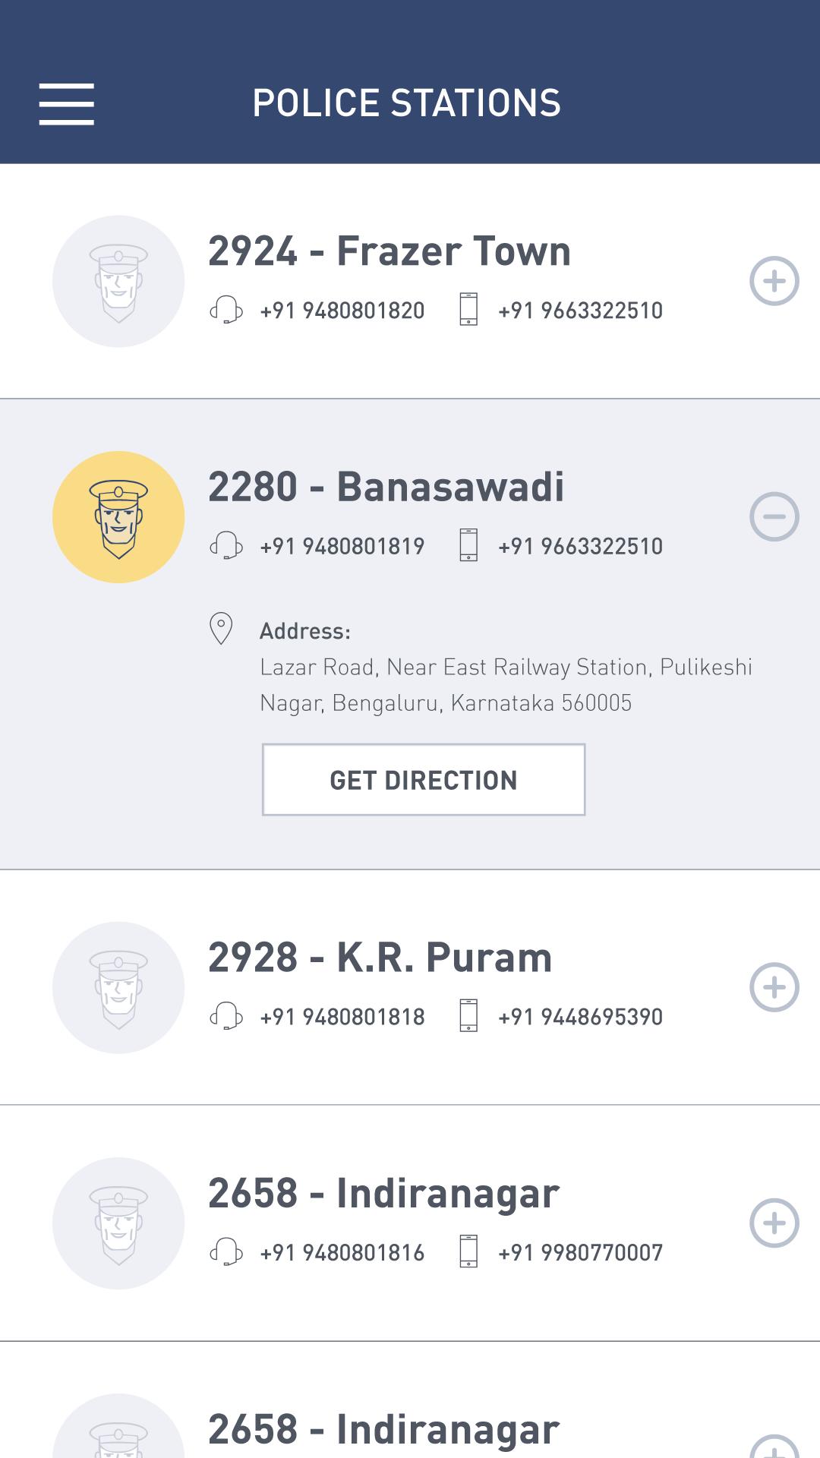
Task: Call Frazer Town landline +91 9480801820
Action: pyautogui.click(x=342, y=311)
